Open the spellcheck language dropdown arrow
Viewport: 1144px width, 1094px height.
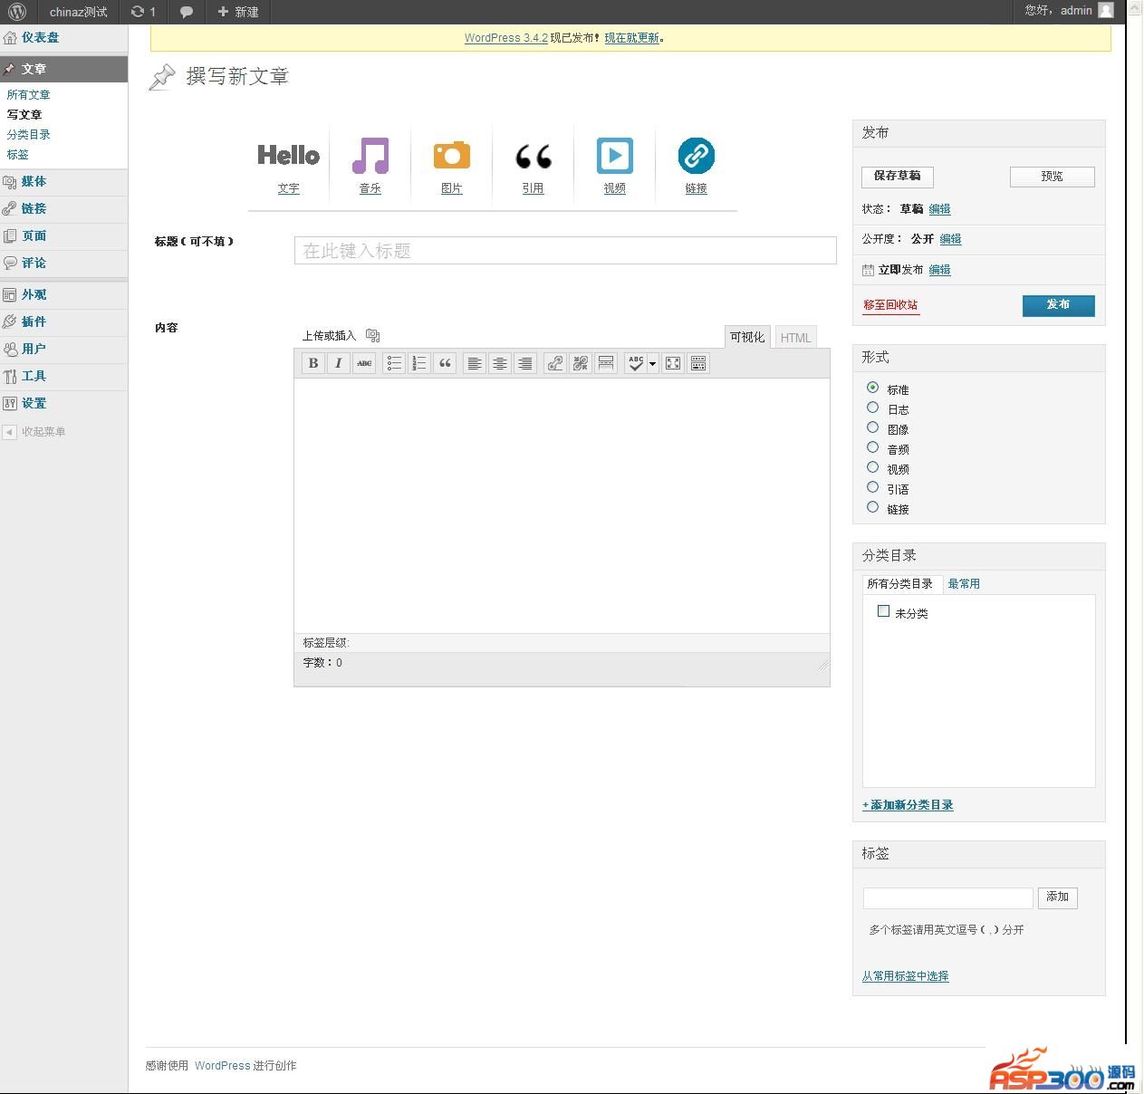[652, 363]
